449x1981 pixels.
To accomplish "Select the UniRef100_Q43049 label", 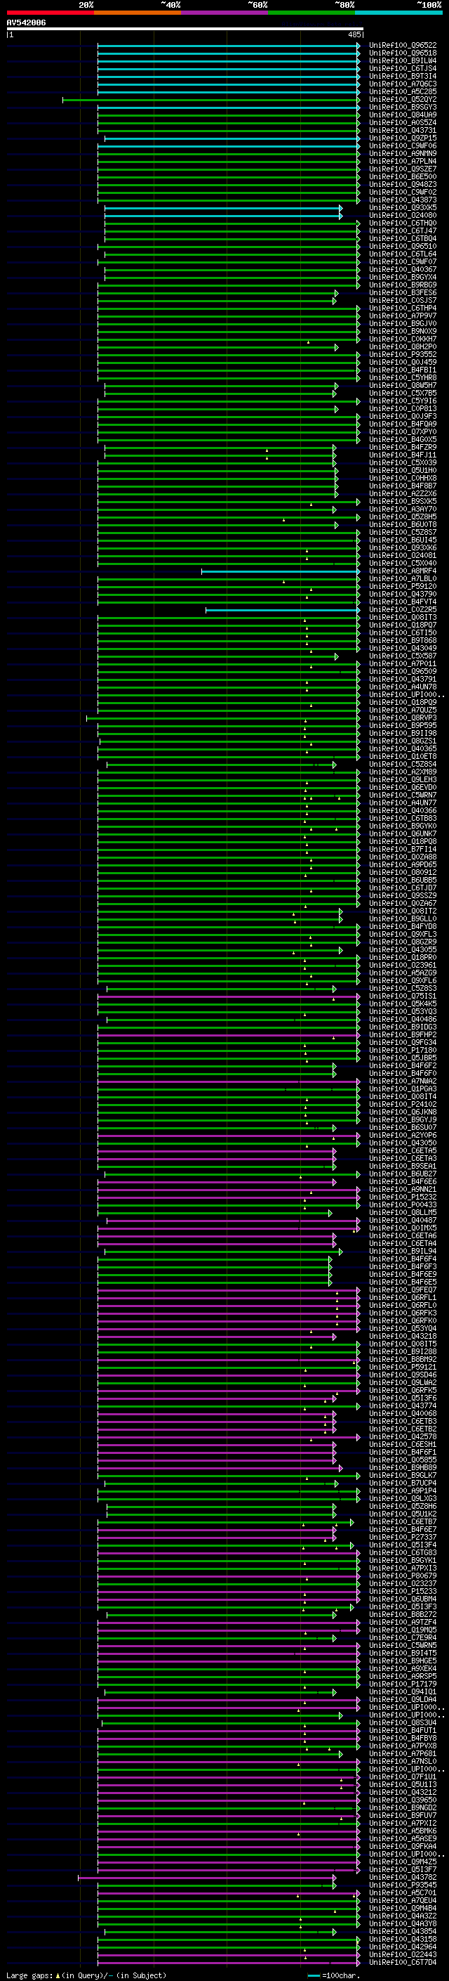I will 402,649.
